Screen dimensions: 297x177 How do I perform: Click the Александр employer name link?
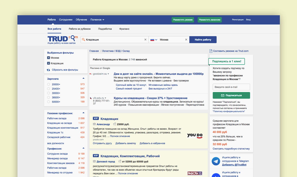(x=103, y=124)
